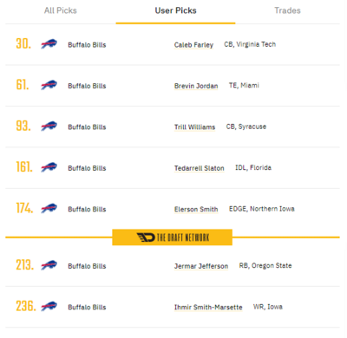347x338 pixels.
Task: Open Caleb Farley player link
Action: click(x=193, y=45)
